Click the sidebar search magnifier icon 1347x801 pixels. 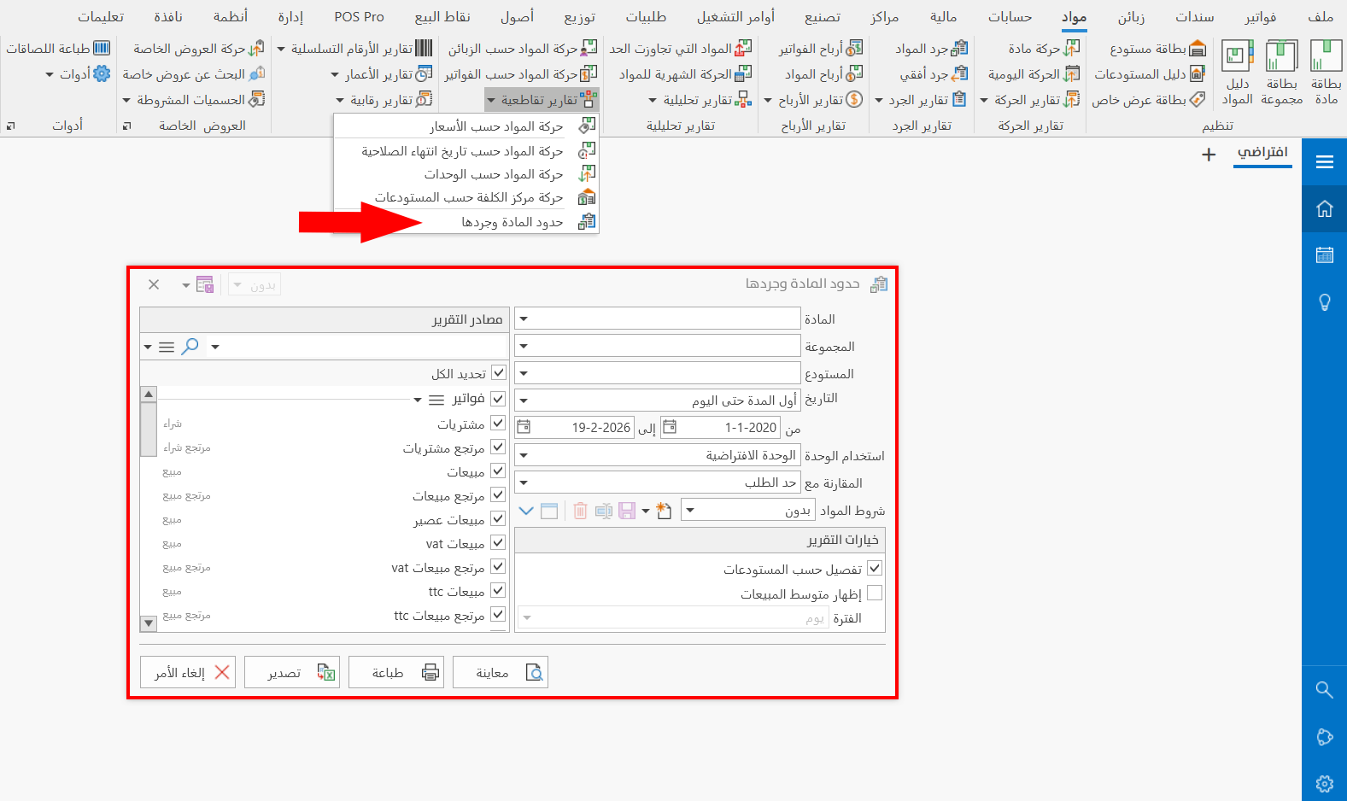(1324, 689)
